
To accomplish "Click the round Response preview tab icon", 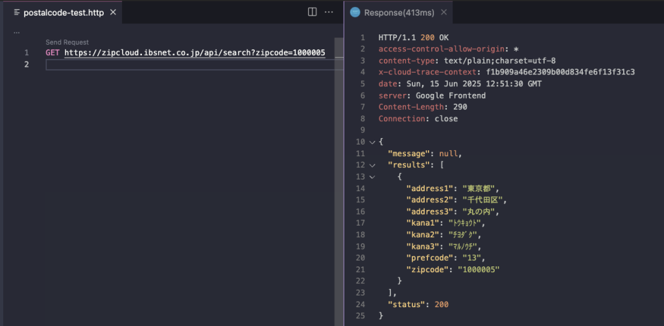I will point(355,12).
